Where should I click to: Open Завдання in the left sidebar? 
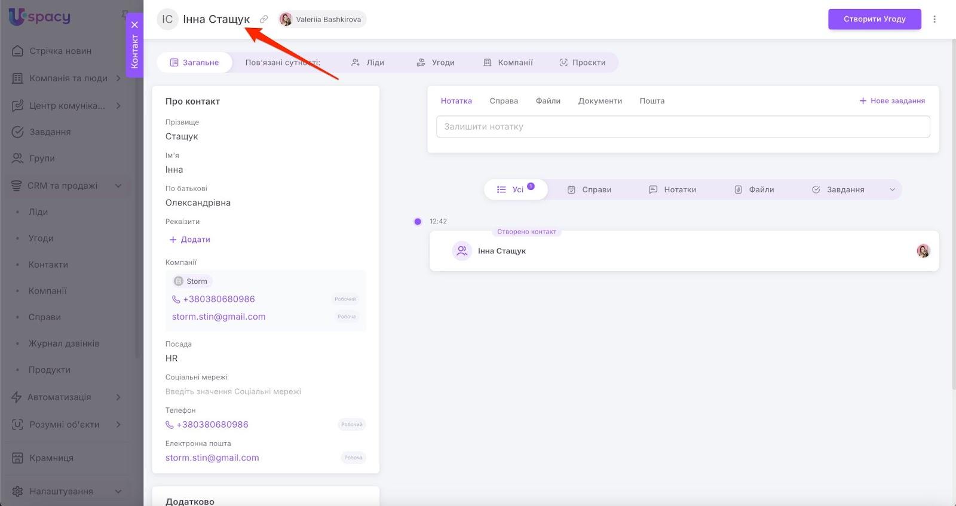pyautogui.click(x=50, y=132)
